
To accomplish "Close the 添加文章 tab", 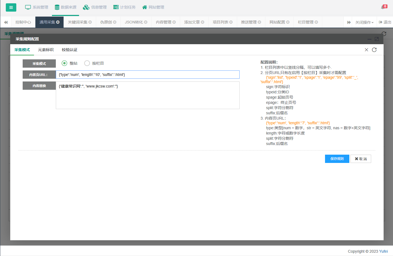I will [203, 22].
